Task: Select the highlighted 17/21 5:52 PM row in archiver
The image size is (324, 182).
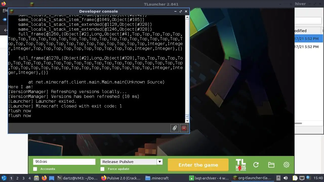Action: [309, 39]
